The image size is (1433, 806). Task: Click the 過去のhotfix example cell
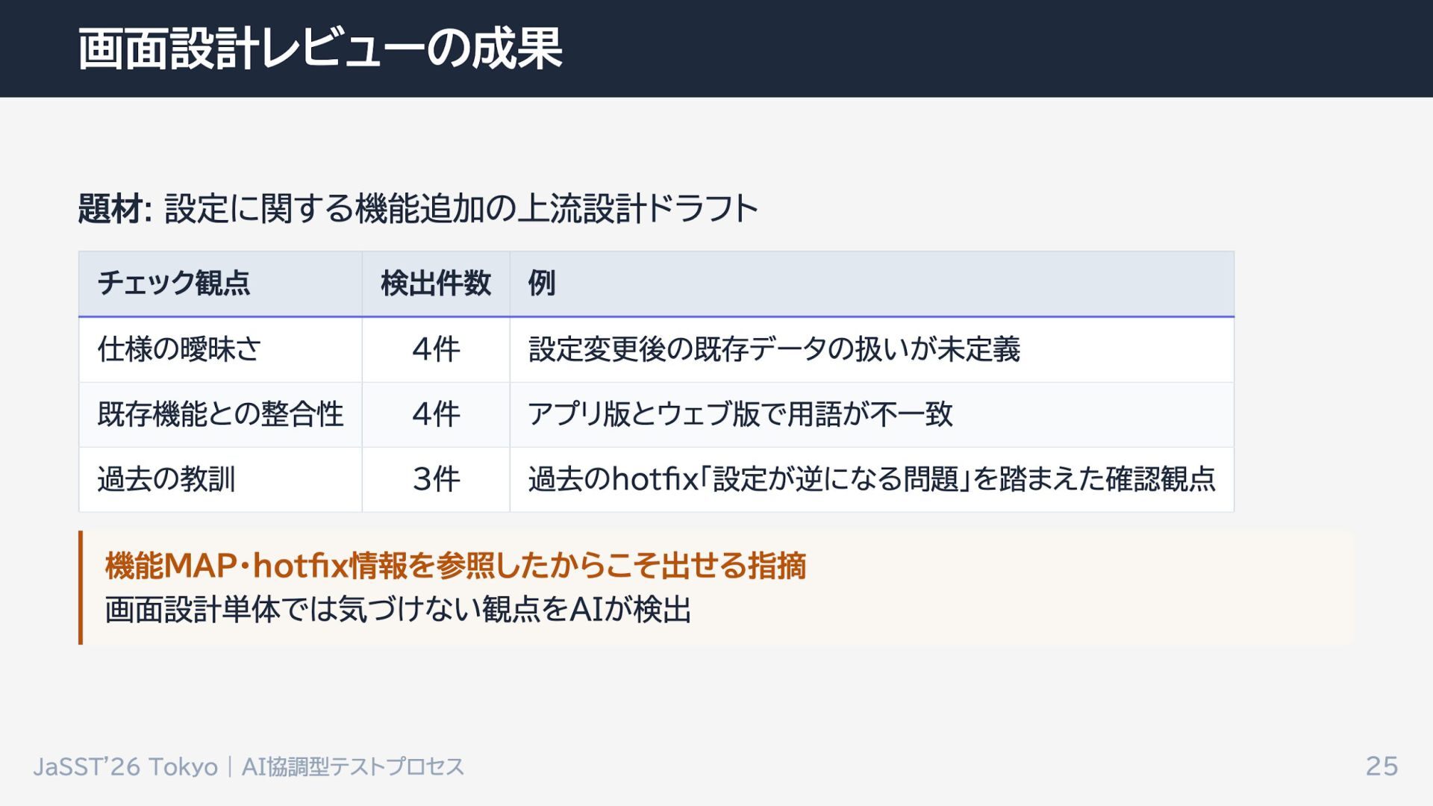click(x=871, y=479)
